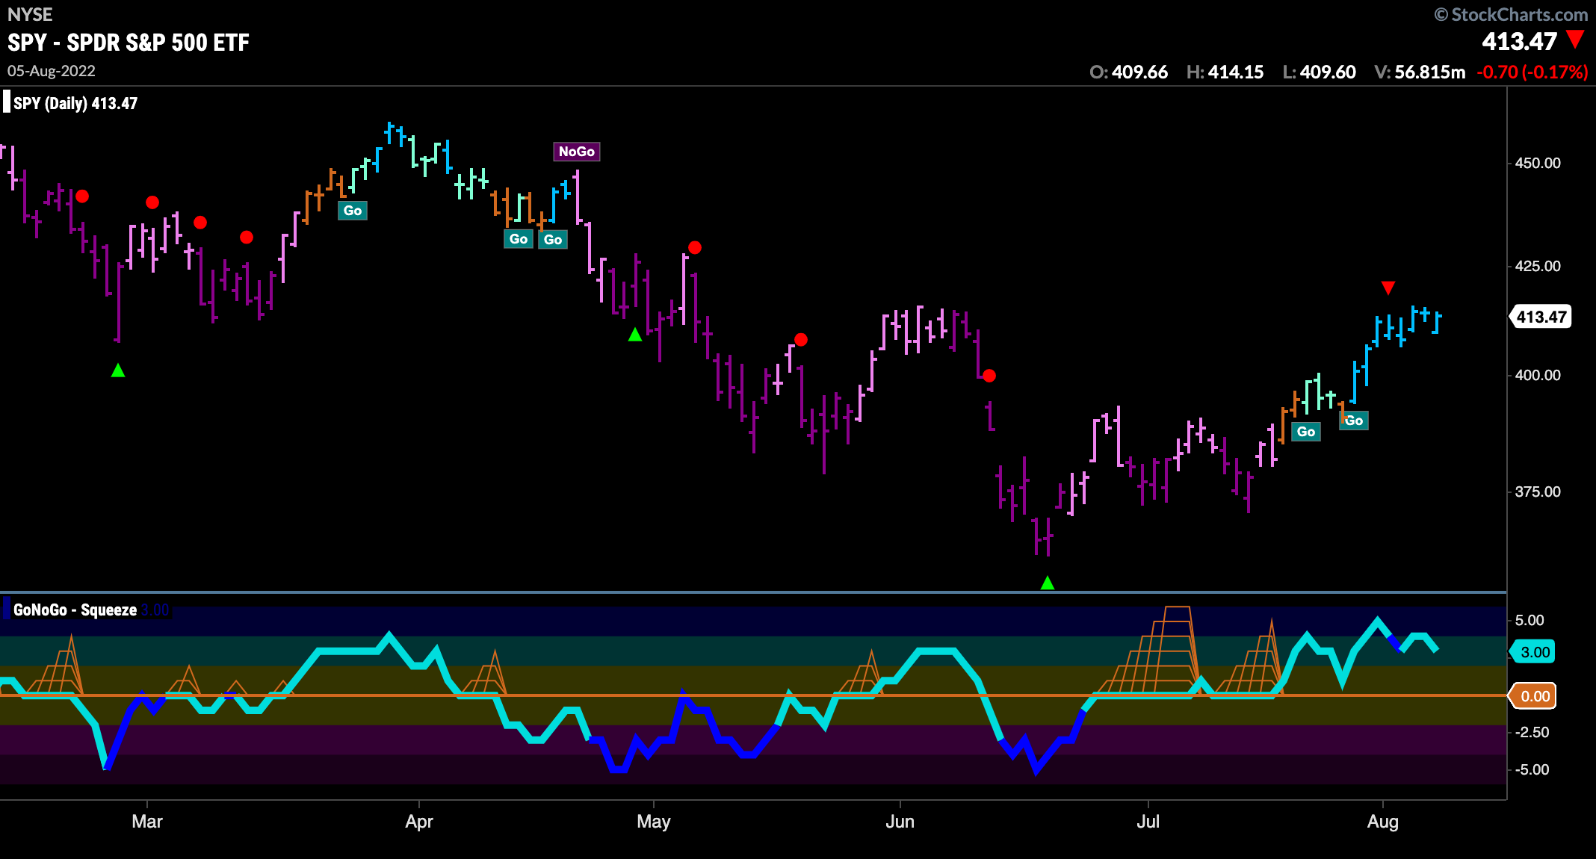The height and width of the screenshot is (859, 1596).
Task: Click the high value H: 414.15
Action: pyautogui.click(x=1225, y=72)
